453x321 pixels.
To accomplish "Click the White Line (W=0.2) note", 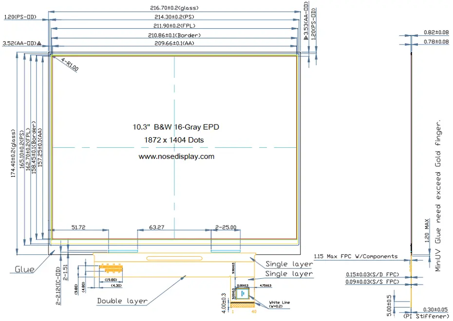I will (280, 304).
